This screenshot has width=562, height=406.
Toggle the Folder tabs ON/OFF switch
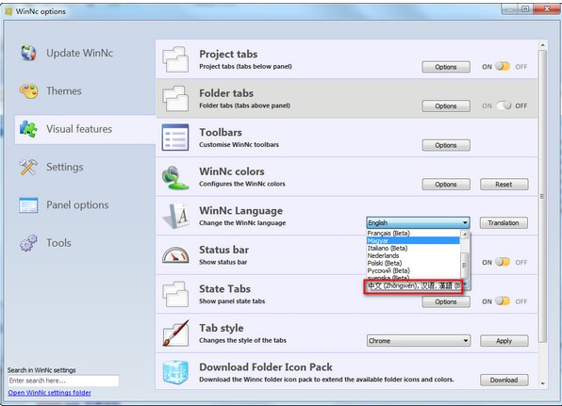click(x=504, y=106)
